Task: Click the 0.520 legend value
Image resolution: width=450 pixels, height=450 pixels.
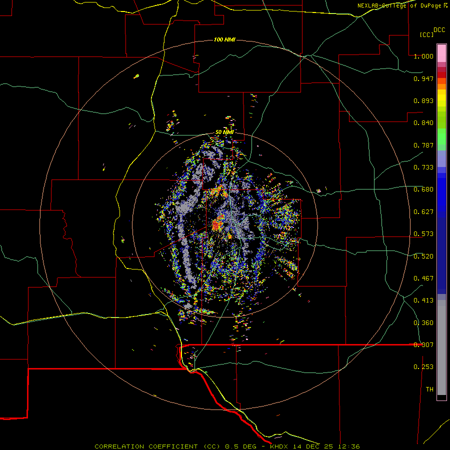Action: (423, 256)
